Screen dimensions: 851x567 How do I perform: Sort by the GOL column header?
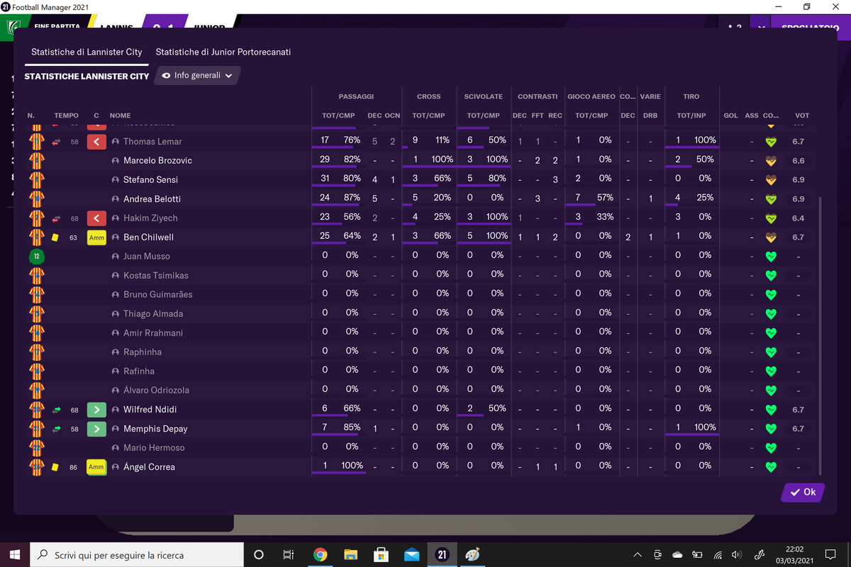(x=730, y=116)
